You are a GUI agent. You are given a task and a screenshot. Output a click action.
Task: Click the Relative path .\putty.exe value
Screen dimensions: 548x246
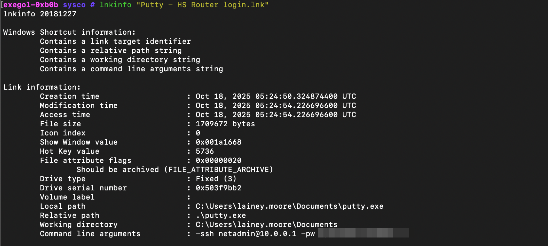click(221, 216)
